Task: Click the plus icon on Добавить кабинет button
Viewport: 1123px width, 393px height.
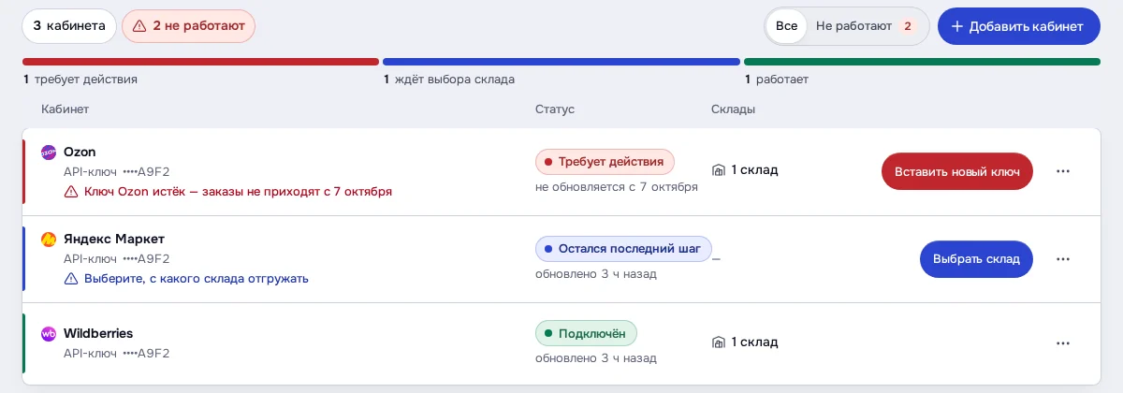Action: [x=957, y=26]
